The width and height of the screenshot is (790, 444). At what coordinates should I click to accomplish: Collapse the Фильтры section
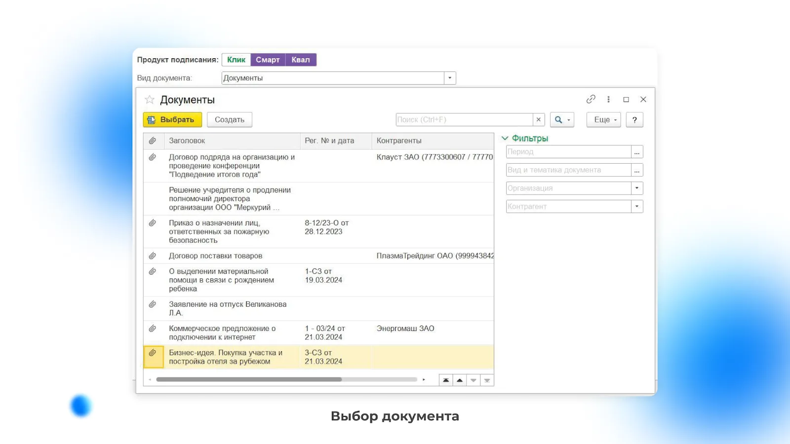pyautogui.click(x=505, y=139)
